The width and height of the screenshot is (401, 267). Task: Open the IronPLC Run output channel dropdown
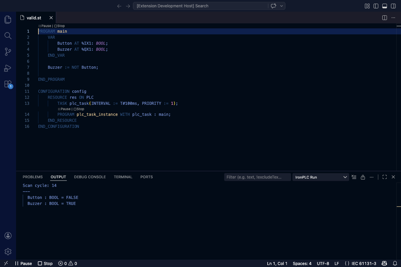[x=321, y=177]
